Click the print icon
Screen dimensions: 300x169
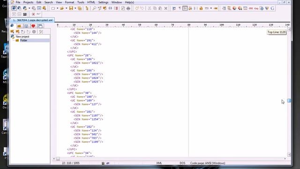(128, 8)
